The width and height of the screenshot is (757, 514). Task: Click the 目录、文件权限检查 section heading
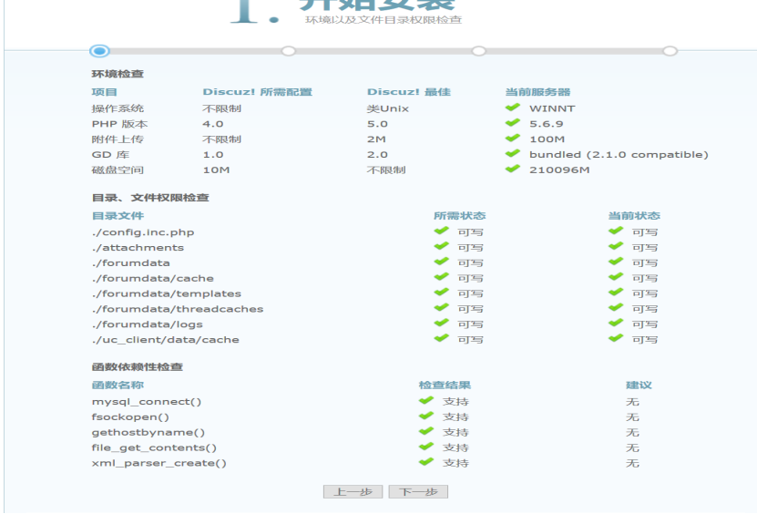[x=150, y=198]
